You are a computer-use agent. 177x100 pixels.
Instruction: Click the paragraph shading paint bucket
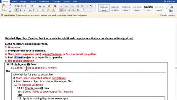[x=84, y=10]
